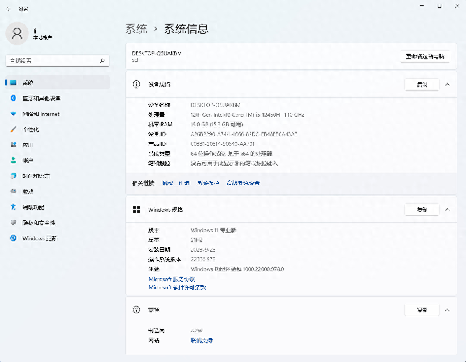Go to 辅助功能 settings
Image resolution: width=466 pixels, height=362 pixels.
point(58,207)
